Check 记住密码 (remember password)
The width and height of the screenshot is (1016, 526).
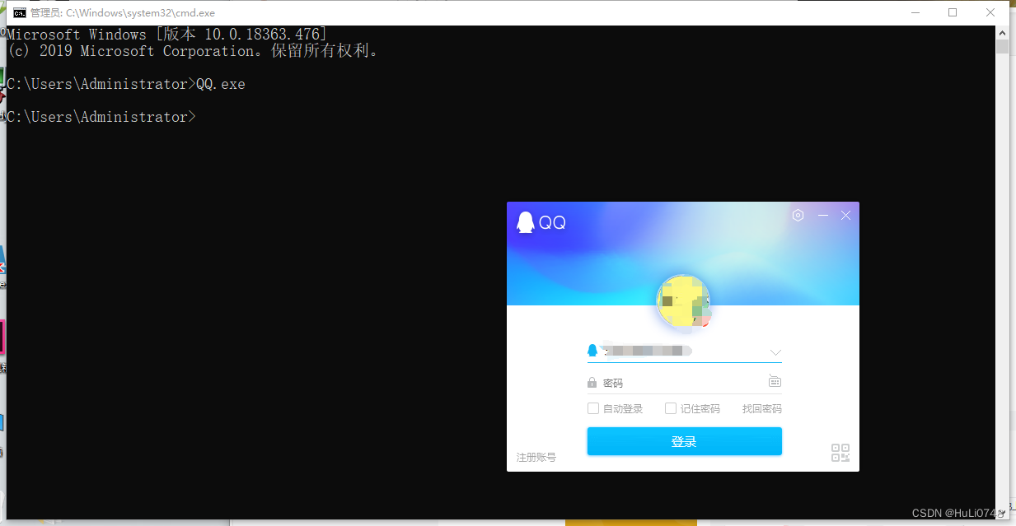click(x=670, y=407)
